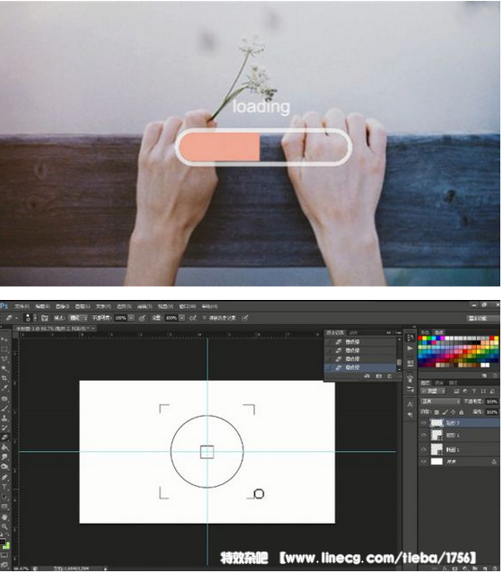Select the Rectangle shape tool

pos(4,507)
